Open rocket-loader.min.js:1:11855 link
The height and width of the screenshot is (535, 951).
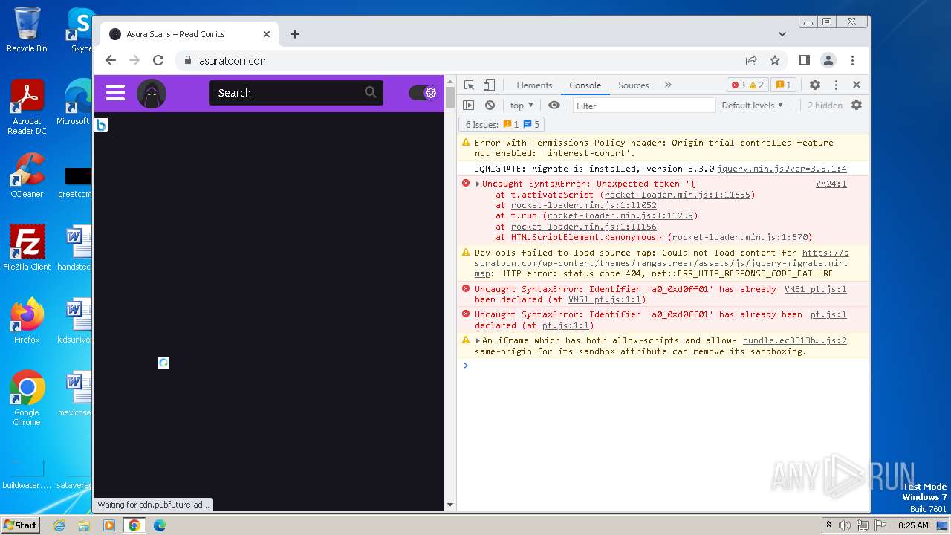tap(677, 195)
